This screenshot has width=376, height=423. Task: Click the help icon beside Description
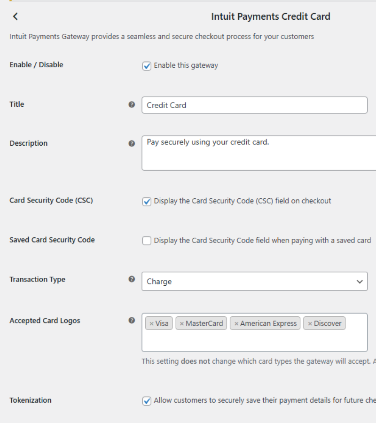click(132, 143)
